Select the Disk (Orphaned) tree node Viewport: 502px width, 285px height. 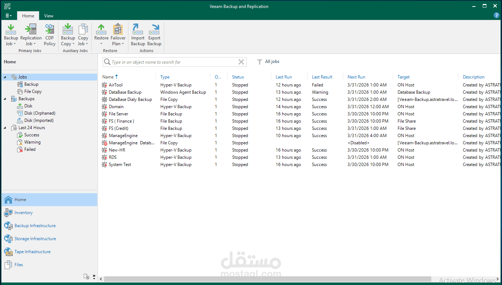pyautogui.click(x=36, y=113)
